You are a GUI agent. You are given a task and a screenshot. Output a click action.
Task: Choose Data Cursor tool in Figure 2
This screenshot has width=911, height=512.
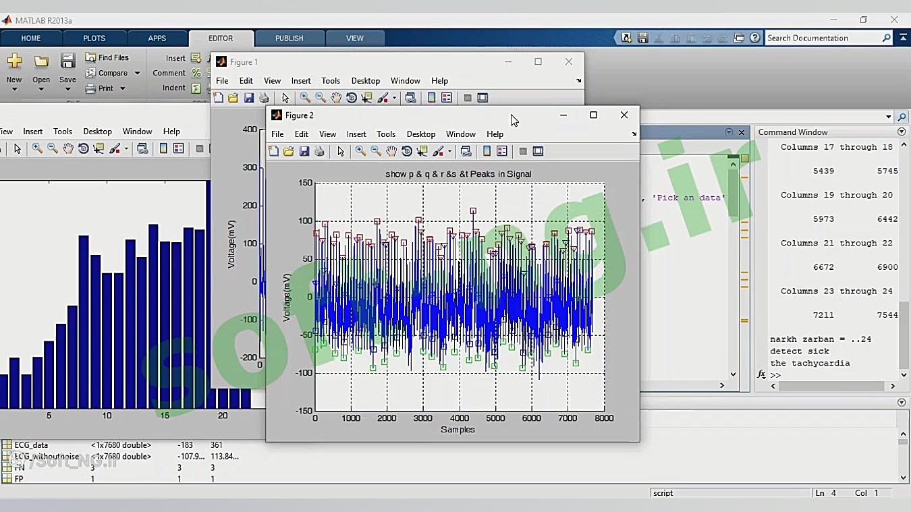[x=422, y=151]
